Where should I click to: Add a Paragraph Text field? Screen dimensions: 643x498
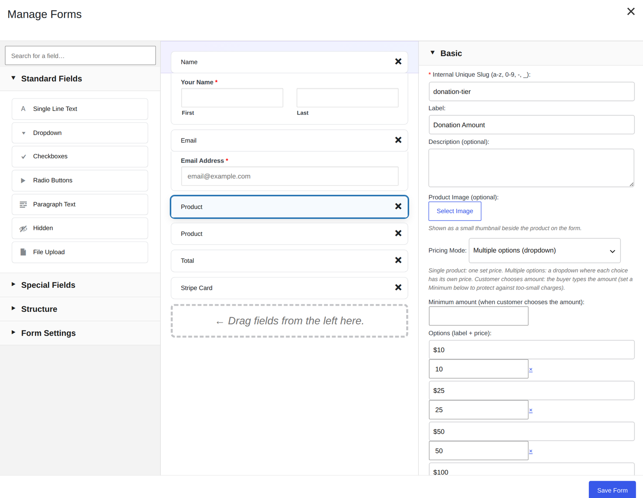click(80, 204)
